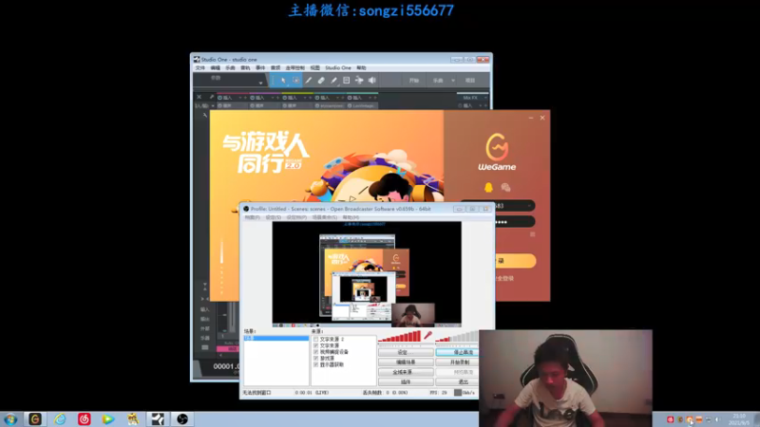The height and width of the screenshot is (427, 760).
Task: Enable the 文字来源 2 source checkbox
Action: point(316,340)
